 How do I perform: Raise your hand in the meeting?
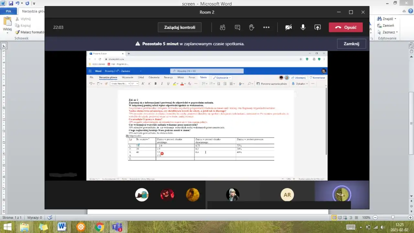[252, 28]
